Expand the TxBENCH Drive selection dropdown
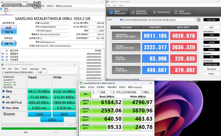The image size is (221, 136). click(x=157, y=20)
